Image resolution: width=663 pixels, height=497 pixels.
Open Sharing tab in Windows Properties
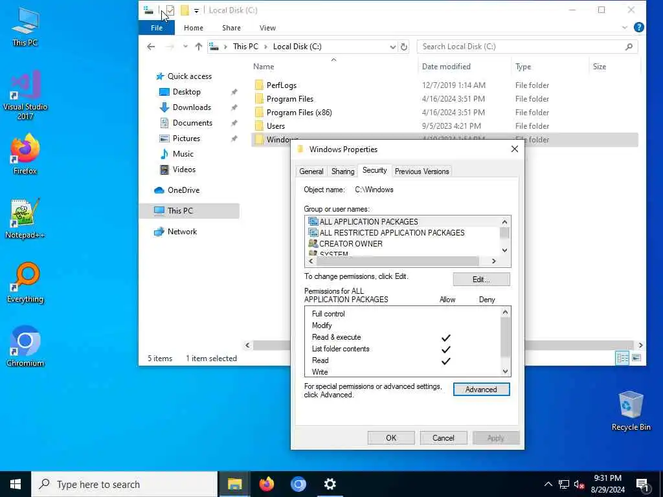point(343,171)
